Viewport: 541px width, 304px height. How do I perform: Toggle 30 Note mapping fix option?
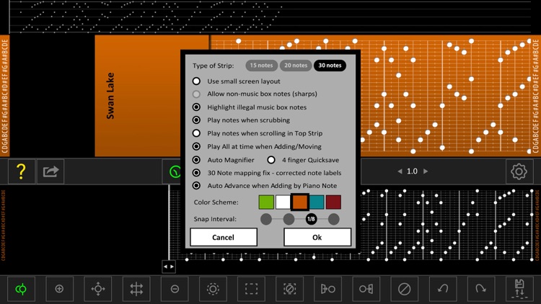point(196,173)
